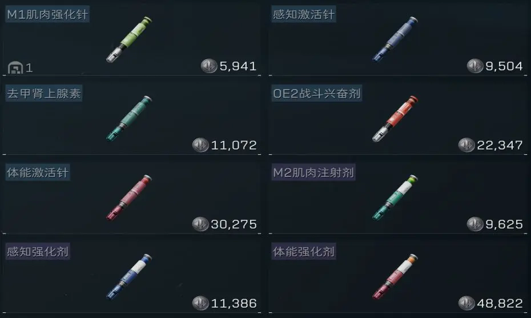Click the 11,072 price value
The image size is (531, 318).
tap(234, 145)
